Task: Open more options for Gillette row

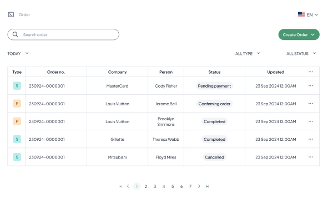Action: coord(310,139)
